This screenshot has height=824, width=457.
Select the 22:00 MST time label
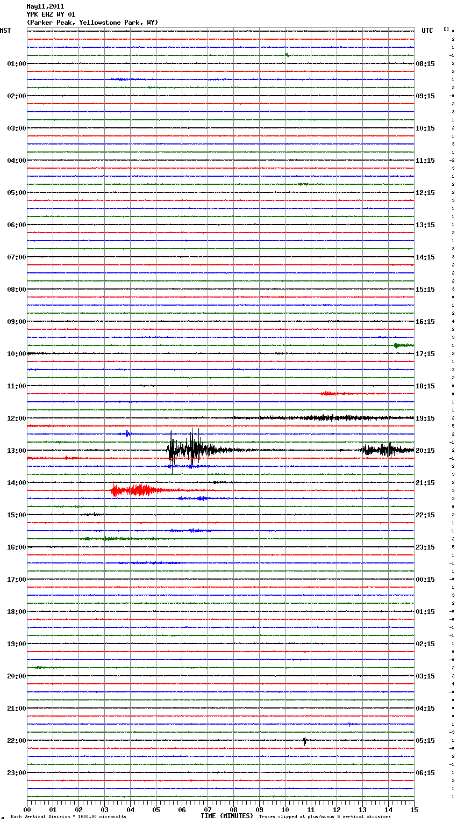pos(17,741)
